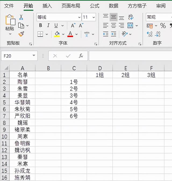Screen dimensions: 172x181
Task: Toggle Bold formatting
Action: point(41,26)
